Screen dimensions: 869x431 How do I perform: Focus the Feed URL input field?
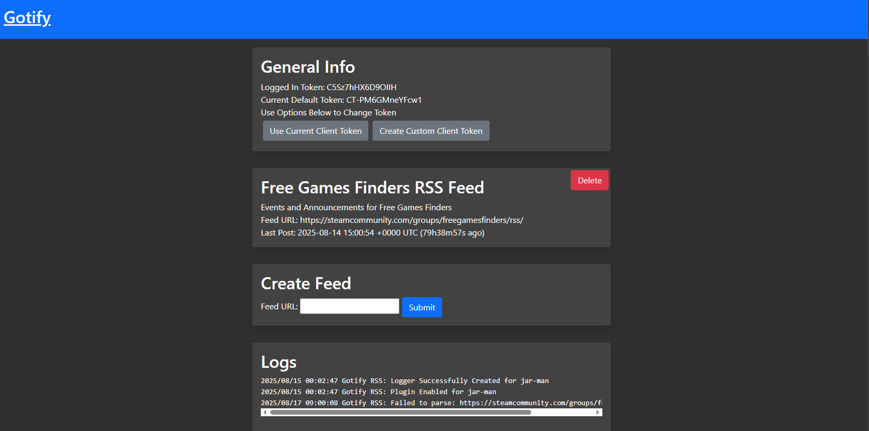point(349,306)
